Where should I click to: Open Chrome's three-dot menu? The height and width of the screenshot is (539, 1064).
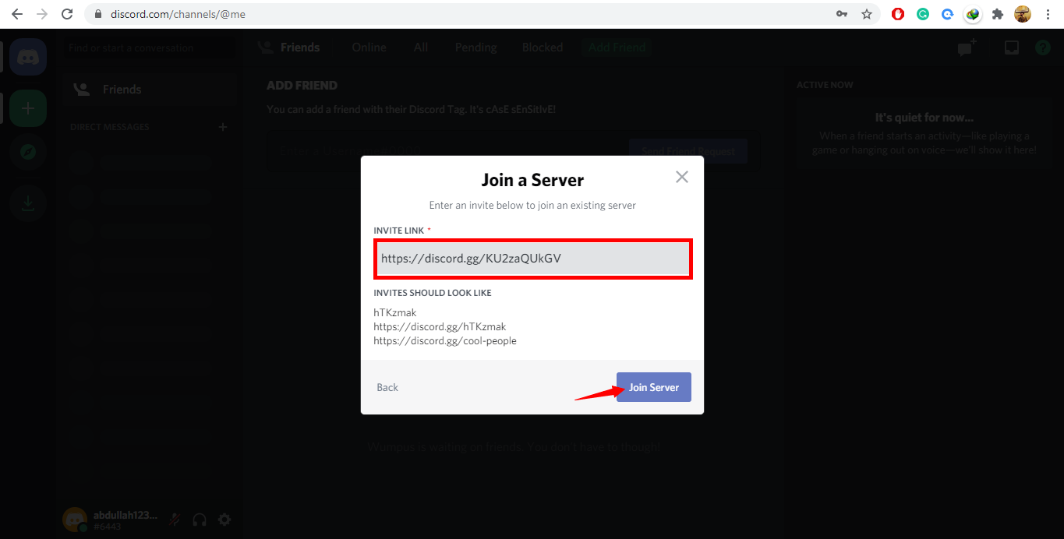(1048, 14)
